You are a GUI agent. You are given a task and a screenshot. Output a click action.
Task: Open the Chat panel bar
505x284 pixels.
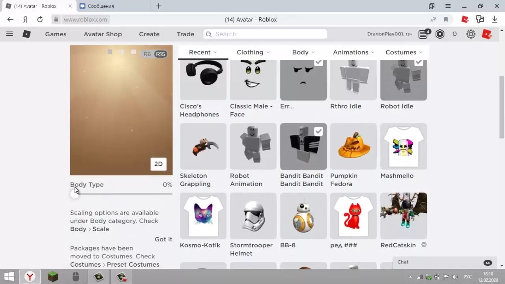pos(445,262)
